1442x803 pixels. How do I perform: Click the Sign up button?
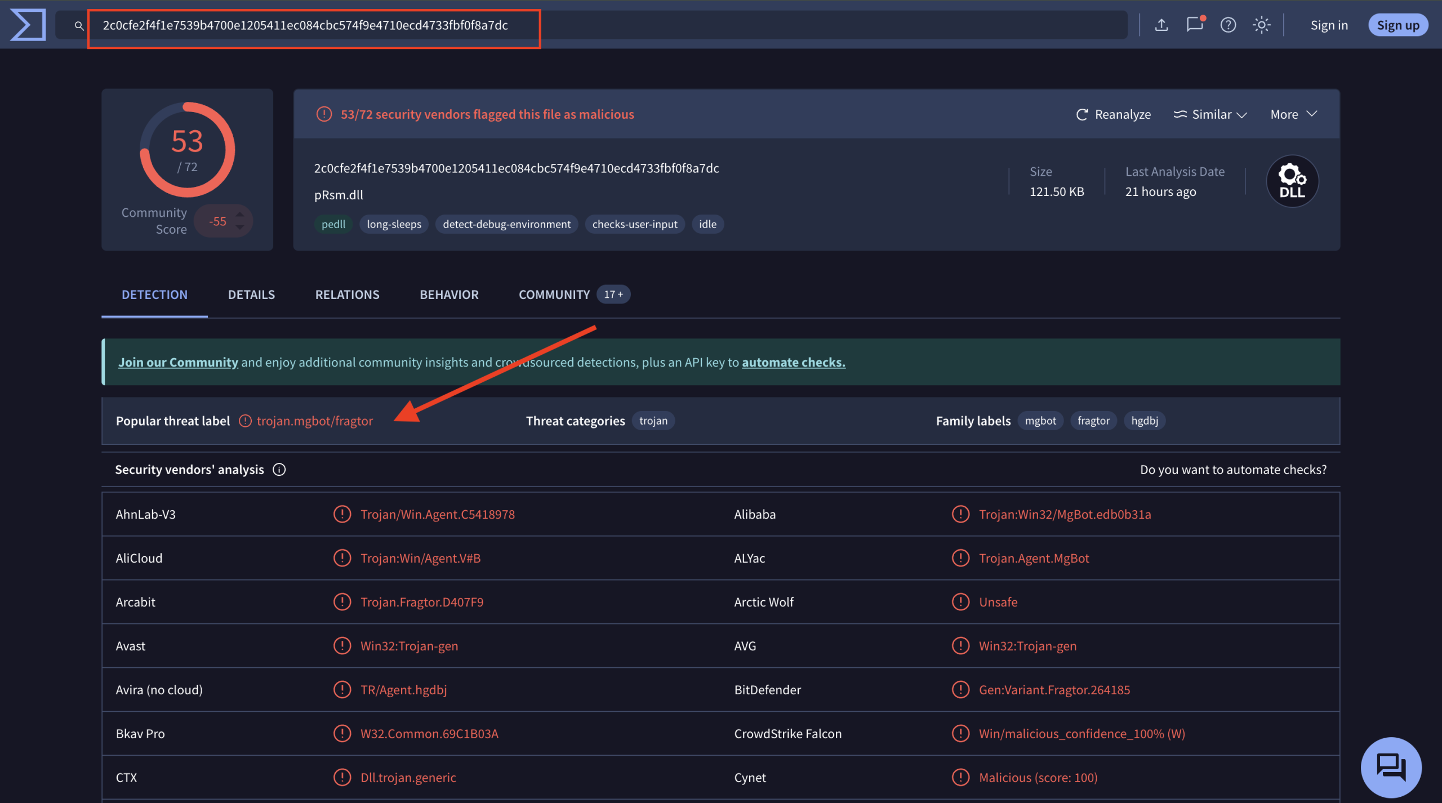point(1398,25)
